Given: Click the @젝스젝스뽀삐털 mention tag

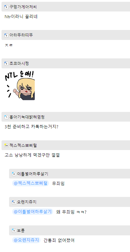Looking at the screenshot, I should (31, 183).
